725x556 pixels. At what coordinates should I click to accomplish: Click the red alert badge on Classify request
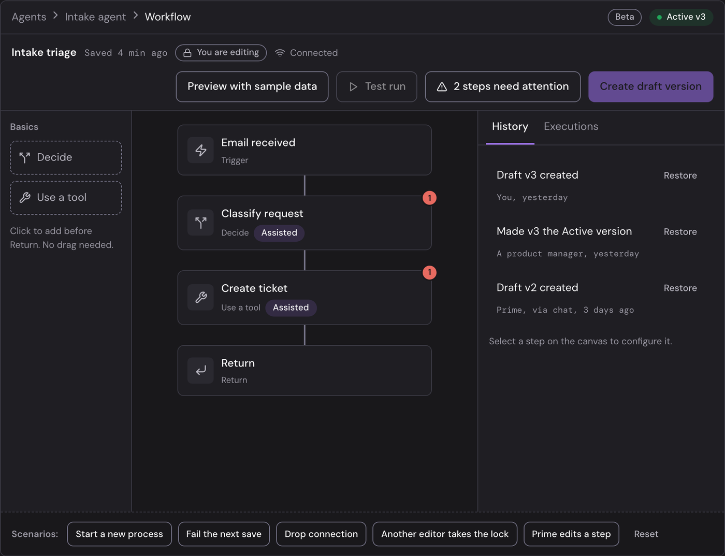click(429, 198)
